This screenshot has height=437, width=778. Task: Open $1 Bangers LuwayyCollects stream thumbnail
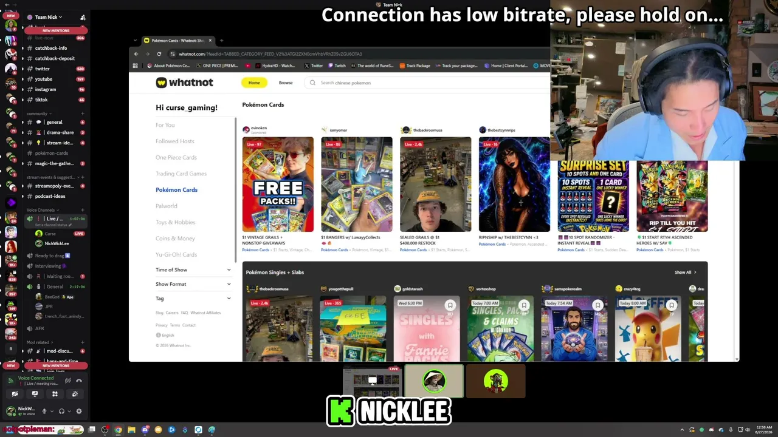(x=357, y=185)
